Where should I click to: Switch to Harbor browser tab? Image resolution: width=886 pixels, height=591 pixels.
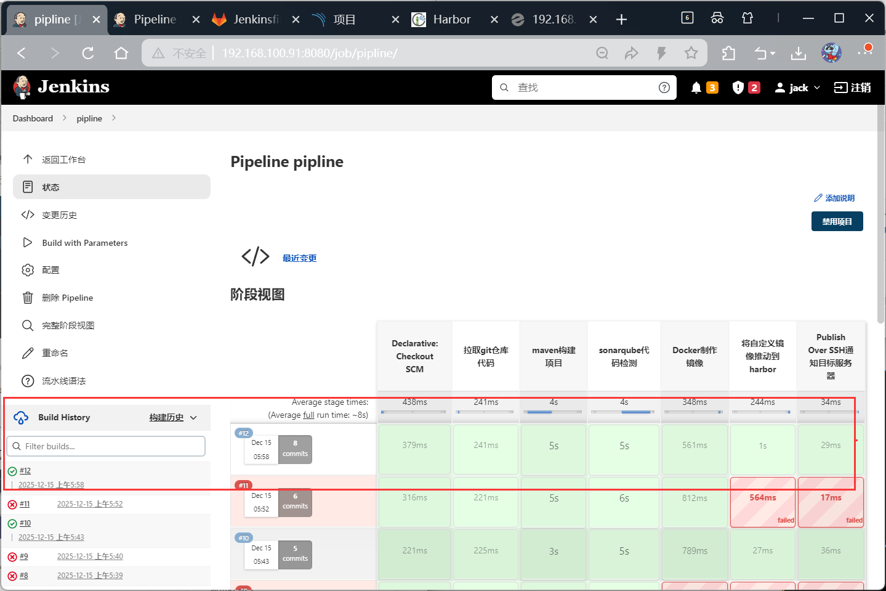(x=454, y=20)
